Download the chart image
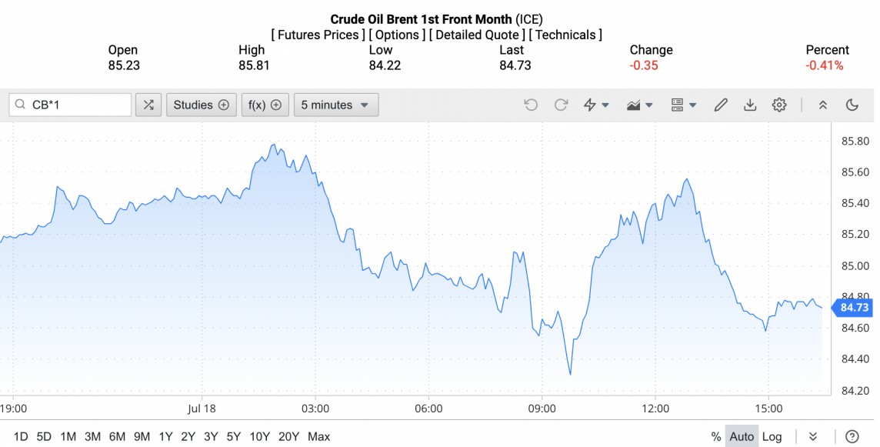The height and width of the screenshot is (447, 880). tap(750, 105)
